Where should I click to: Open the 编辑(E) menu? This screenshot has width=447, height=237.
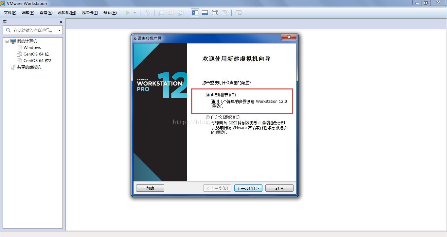(x=28, y=13)
